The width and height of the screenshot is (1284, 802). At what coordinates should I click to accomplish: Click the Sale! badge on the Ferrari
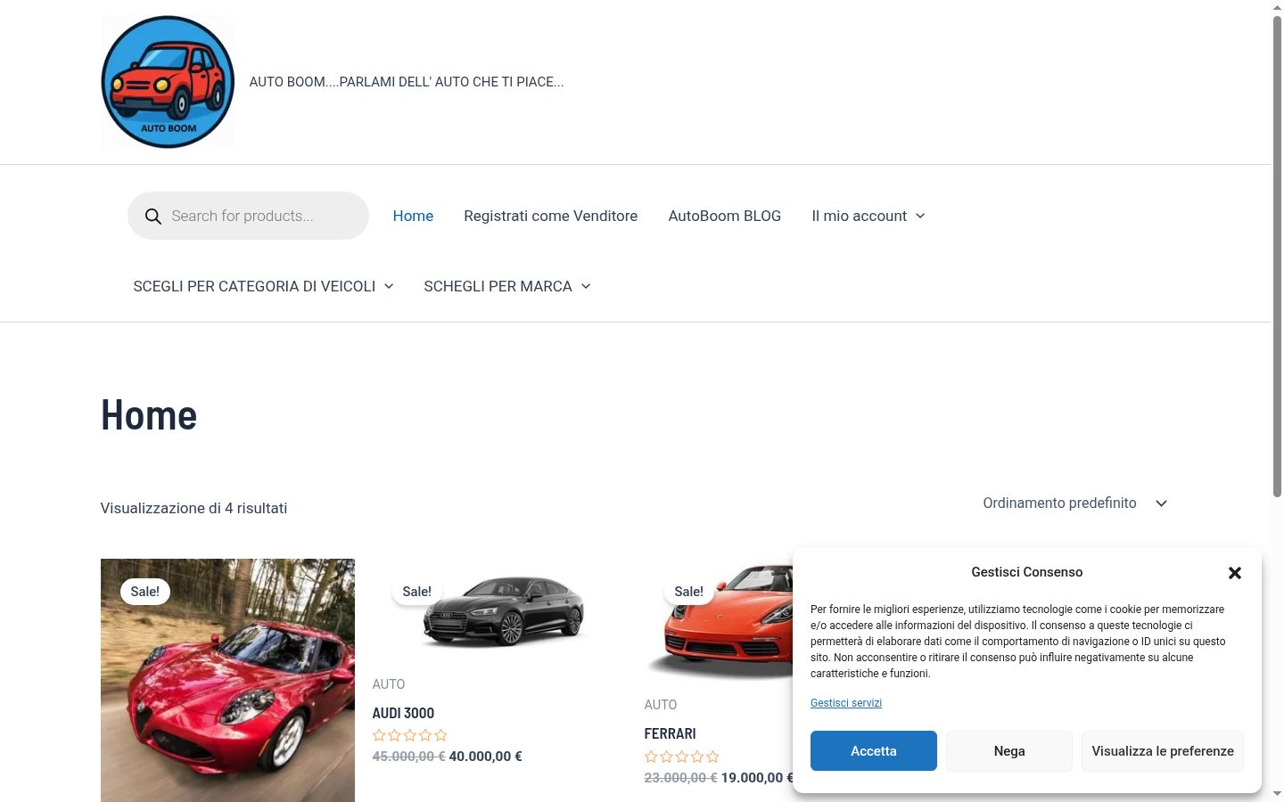pos(688,592)
